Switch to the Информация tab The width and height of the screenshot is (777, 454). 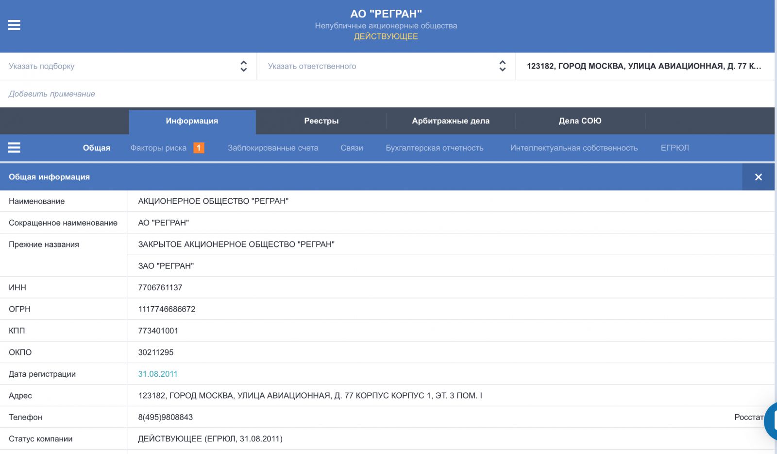[192, 121]
